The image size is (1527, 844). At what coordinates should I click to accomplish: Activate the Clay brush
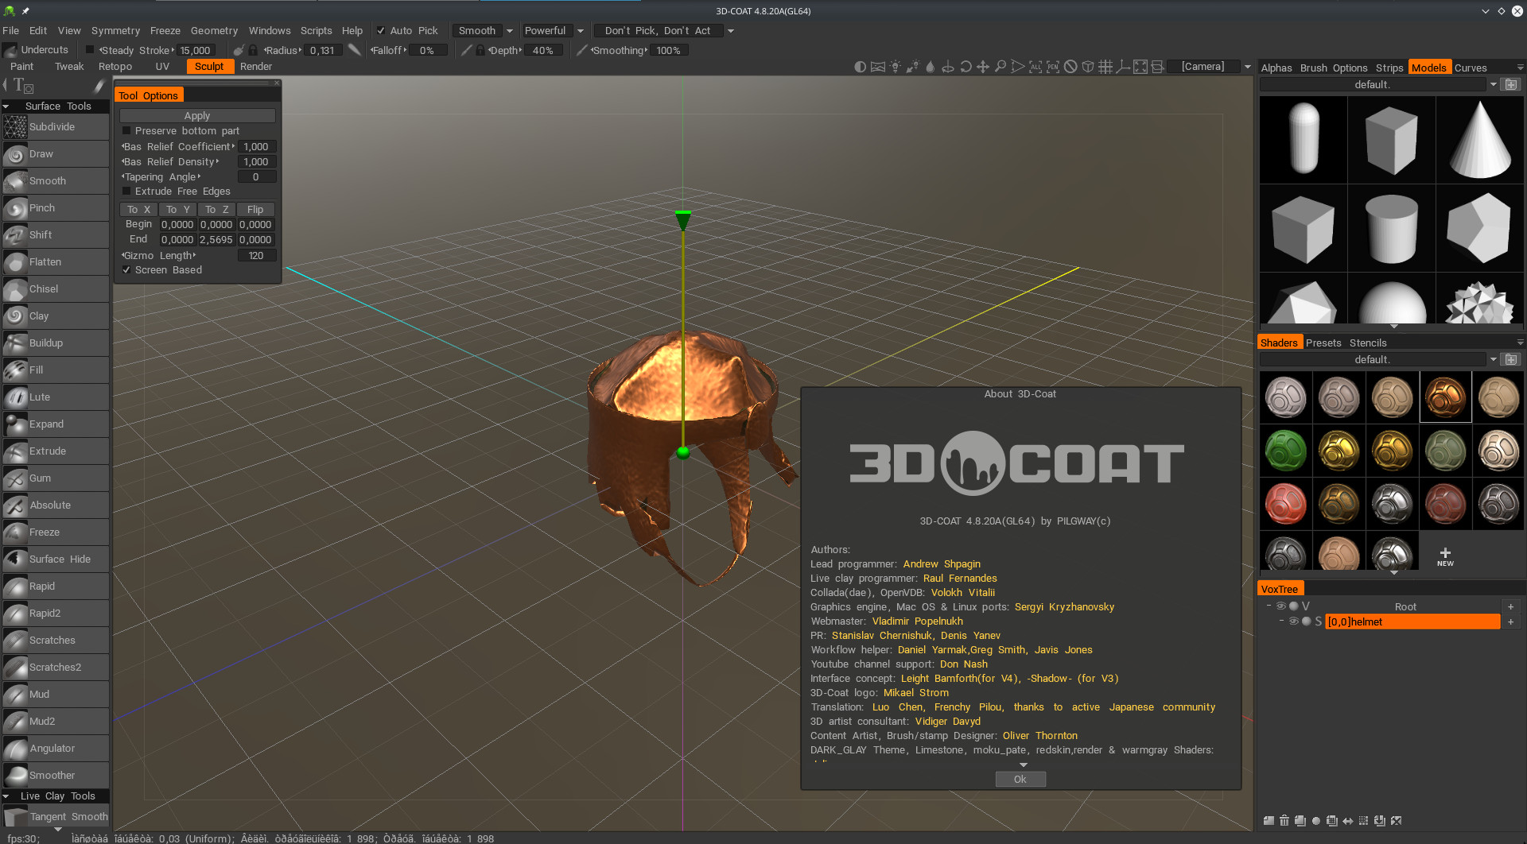click(56, 316)
